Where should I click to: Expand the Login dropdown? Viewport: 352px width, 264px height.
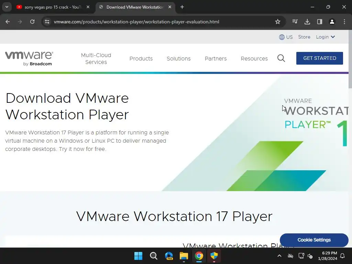[326, 37]
